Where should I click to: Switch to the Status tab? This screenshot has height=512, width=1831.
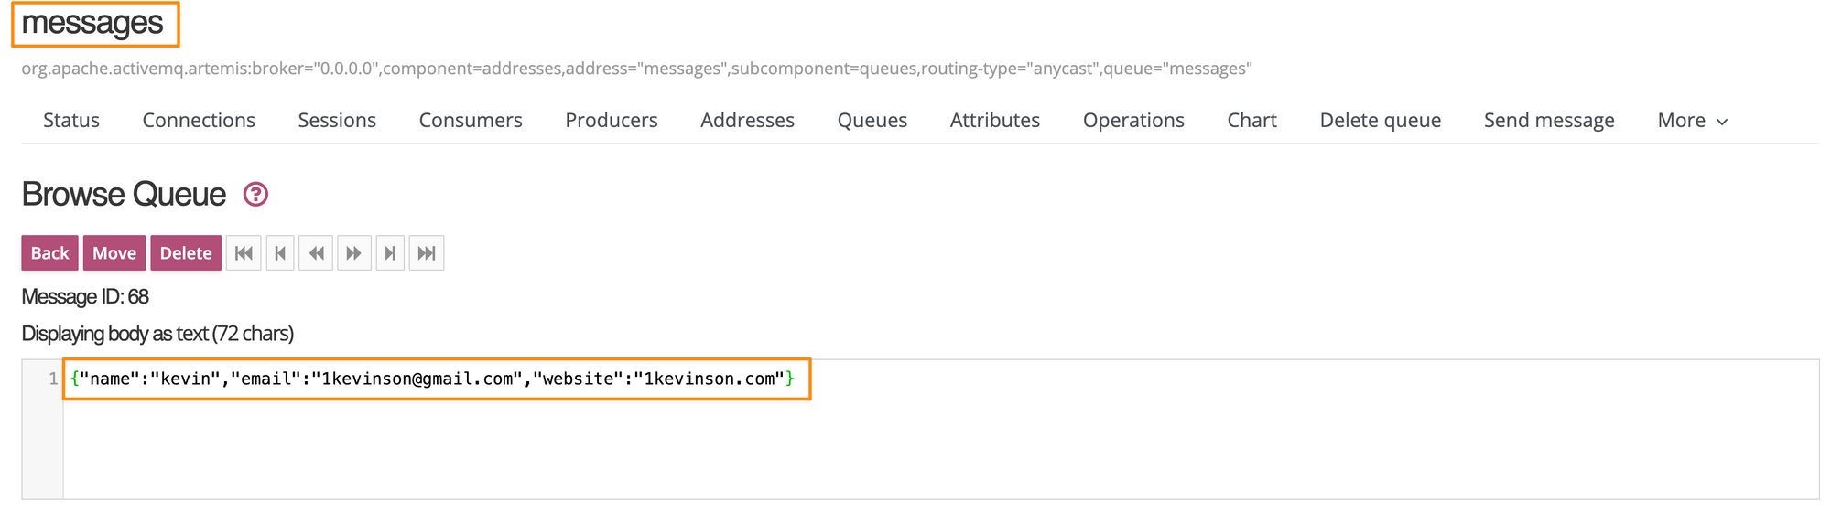71,121
